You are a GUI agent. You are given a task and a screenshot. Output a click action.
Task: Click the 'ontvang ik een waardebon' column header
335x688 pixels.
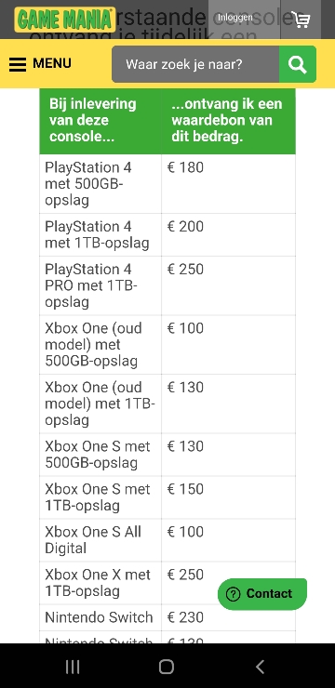tap(228, 121)
